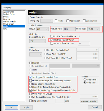The image size is (104, 111).
Task: Open the second Default Client Id dropdown
Action: tap(86, 65)
